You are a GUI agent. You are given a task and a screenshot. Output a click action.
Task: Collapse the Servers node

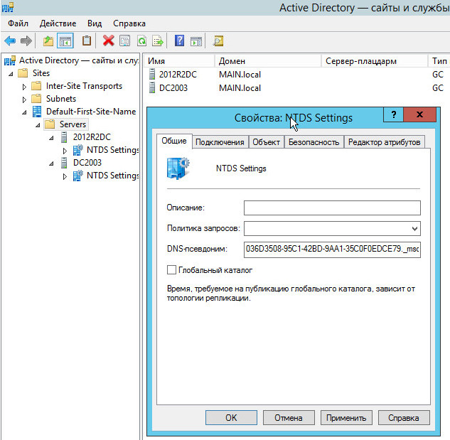[38, 125]
